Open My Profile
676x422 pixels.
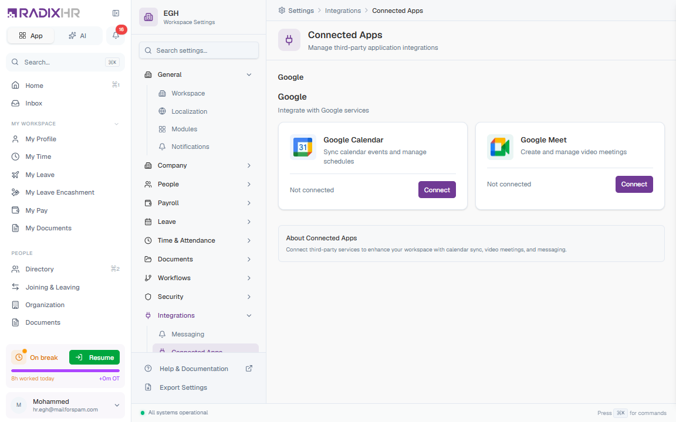tap(66, 139)
